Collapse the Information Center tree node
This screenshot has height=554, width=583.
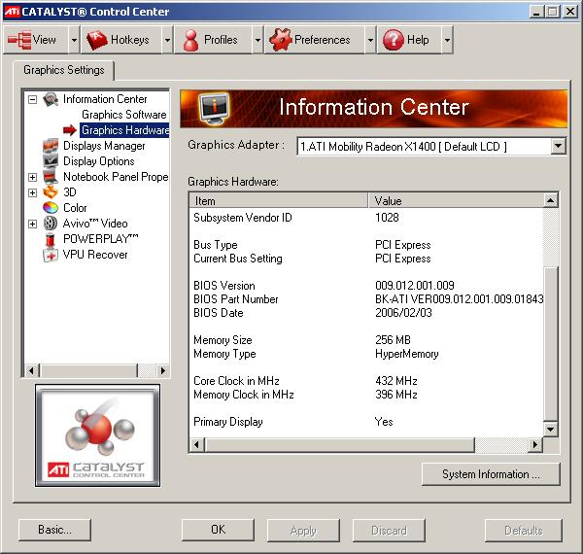(33, 99)
